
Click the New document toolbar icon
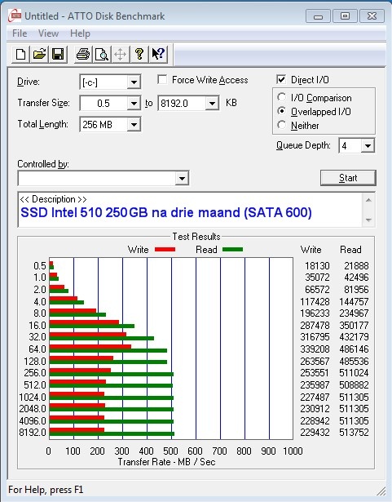(21, 54)
